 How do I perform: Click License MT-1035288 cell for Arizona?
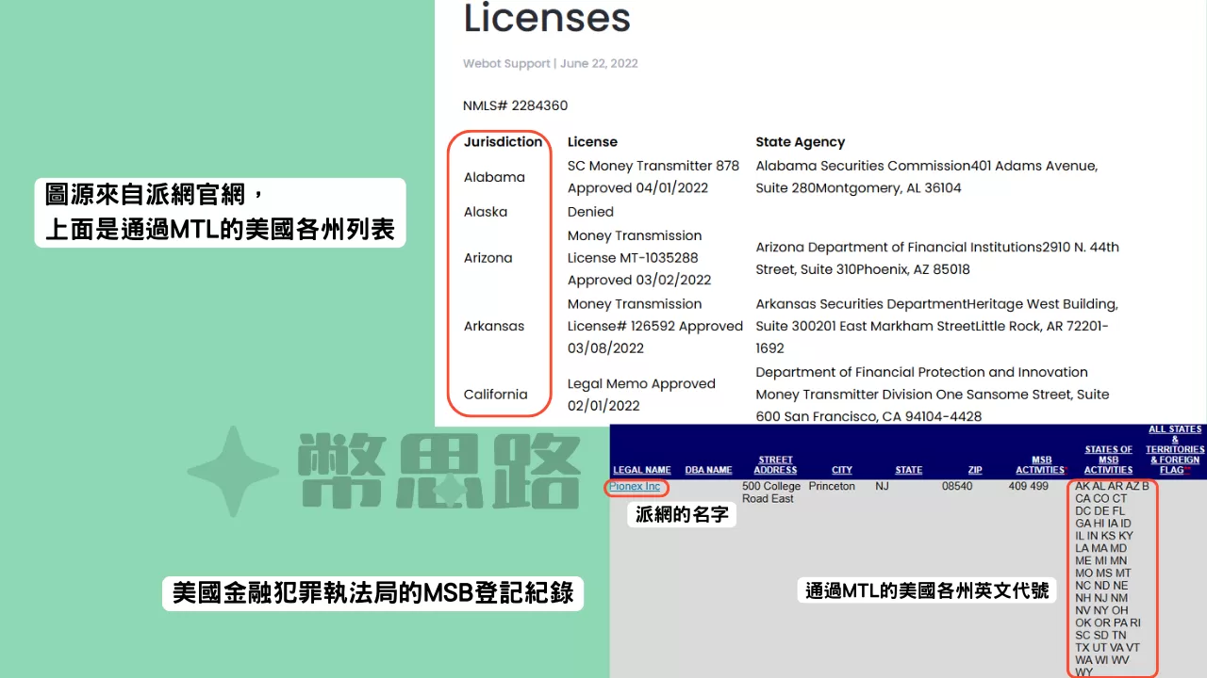639,258
